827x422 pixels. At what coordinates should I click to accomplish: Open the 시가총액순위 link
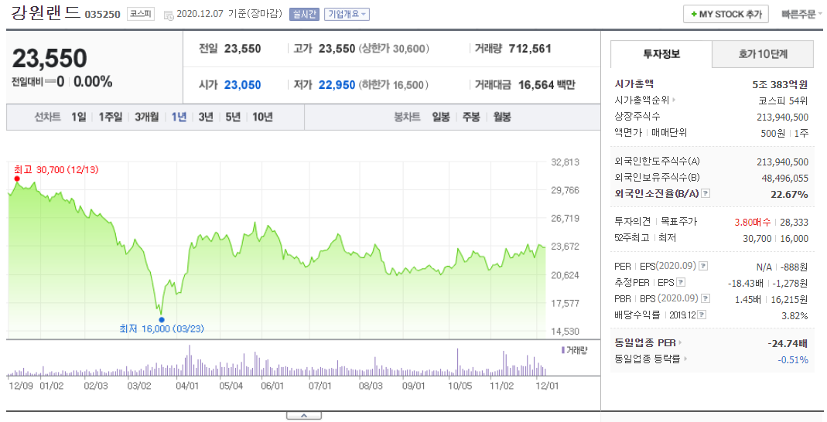pyautogui.click(x=642, y=100)
